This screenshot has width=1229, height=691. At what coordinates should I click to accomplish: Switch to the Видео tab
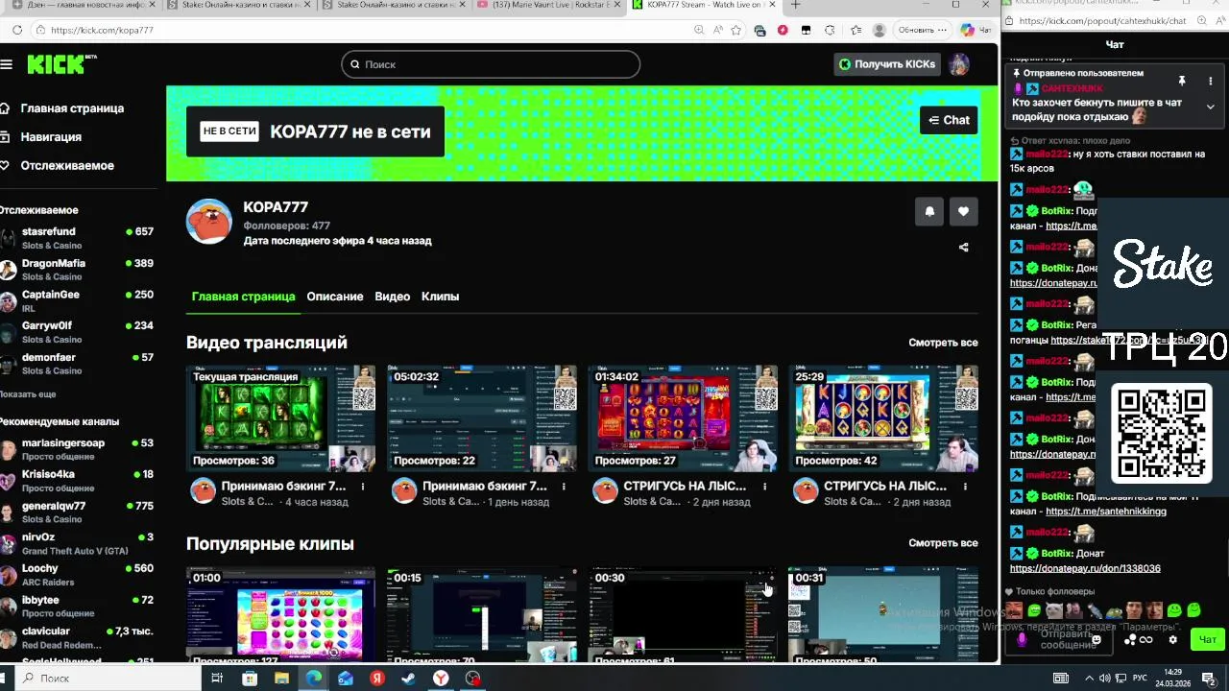(393, 297)
